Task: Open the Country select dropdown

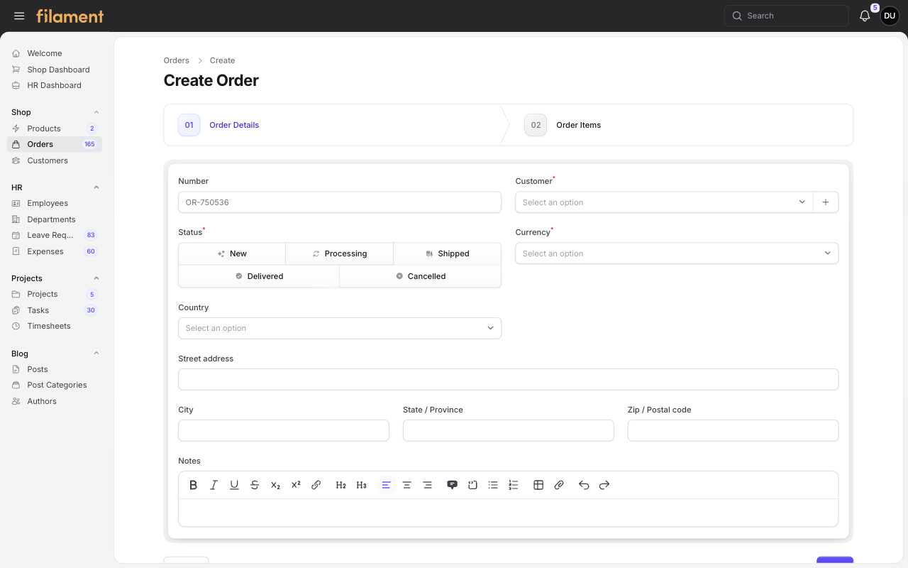Action: coord(340,328)
